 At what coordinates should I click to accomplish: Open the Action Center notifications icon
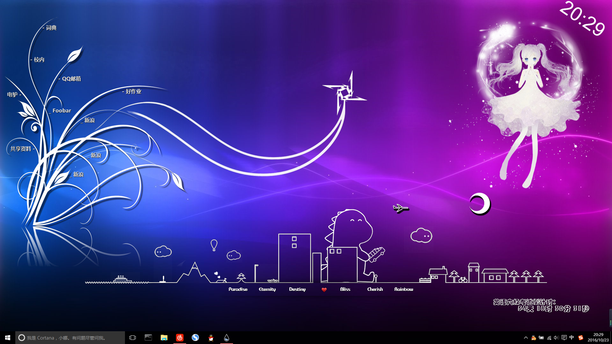[x=564, y=338]
